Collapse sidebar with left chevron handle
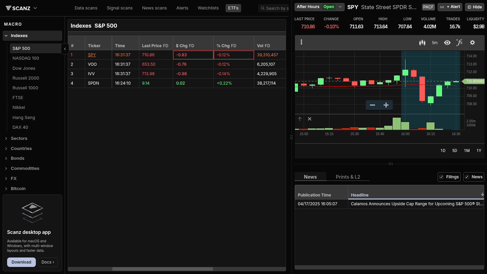The width and height of the screenshot is (487, 274). (x=65, y=49)
